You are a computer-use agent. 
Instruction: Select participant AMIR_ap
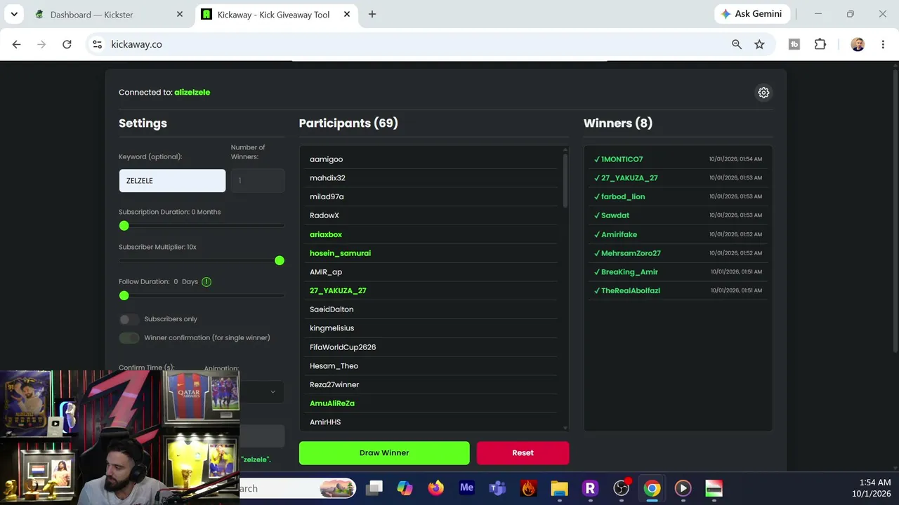326,272
